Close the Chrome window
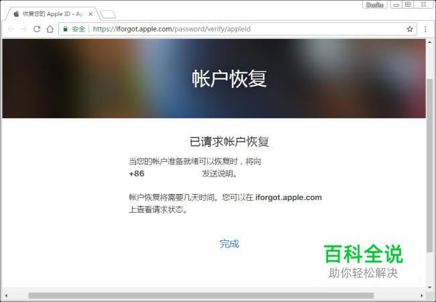This screenshot has height=302, width=436. [423, 5]
